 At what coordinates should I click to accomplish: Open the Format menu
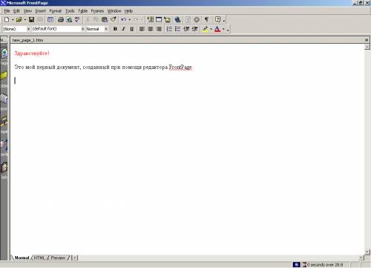(x=56, y=11)
